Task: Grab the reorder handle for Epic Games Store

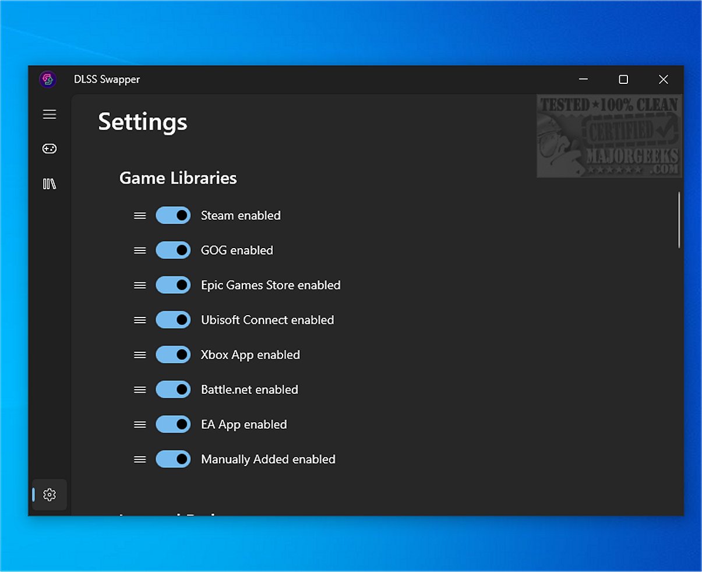Action: [140, 285]
